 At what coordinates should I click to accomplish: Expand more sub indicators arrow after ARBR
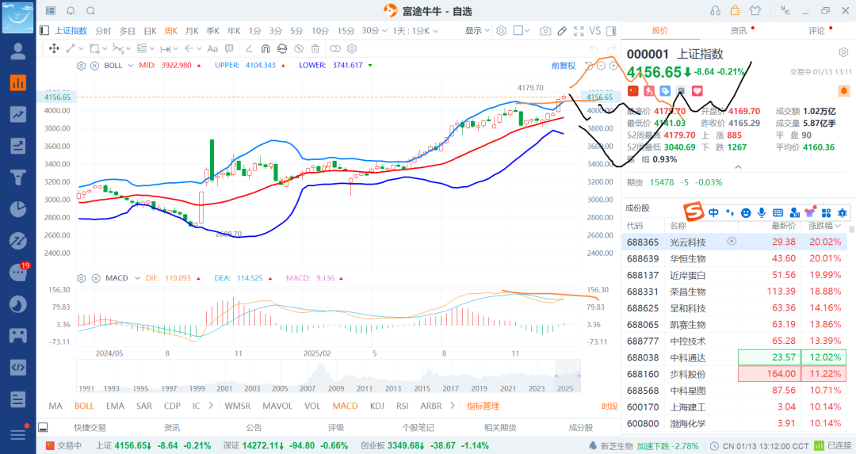pos(452,406)
